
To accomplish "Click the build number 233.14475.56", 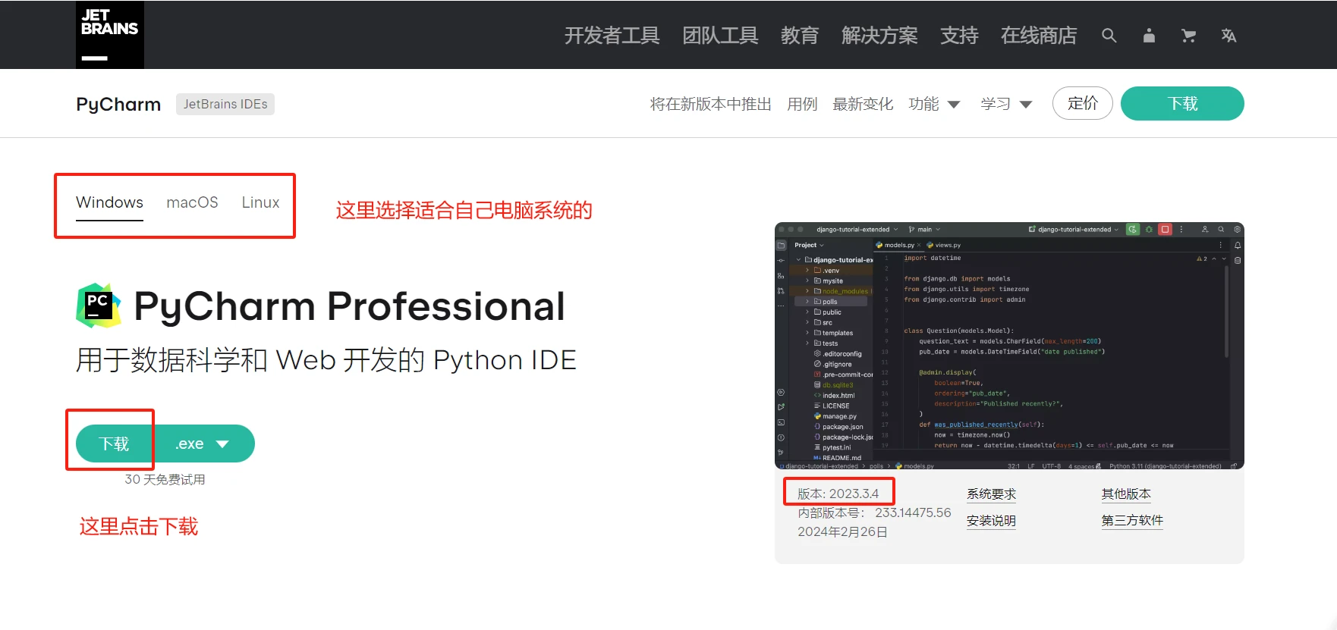I will [913, 512].
